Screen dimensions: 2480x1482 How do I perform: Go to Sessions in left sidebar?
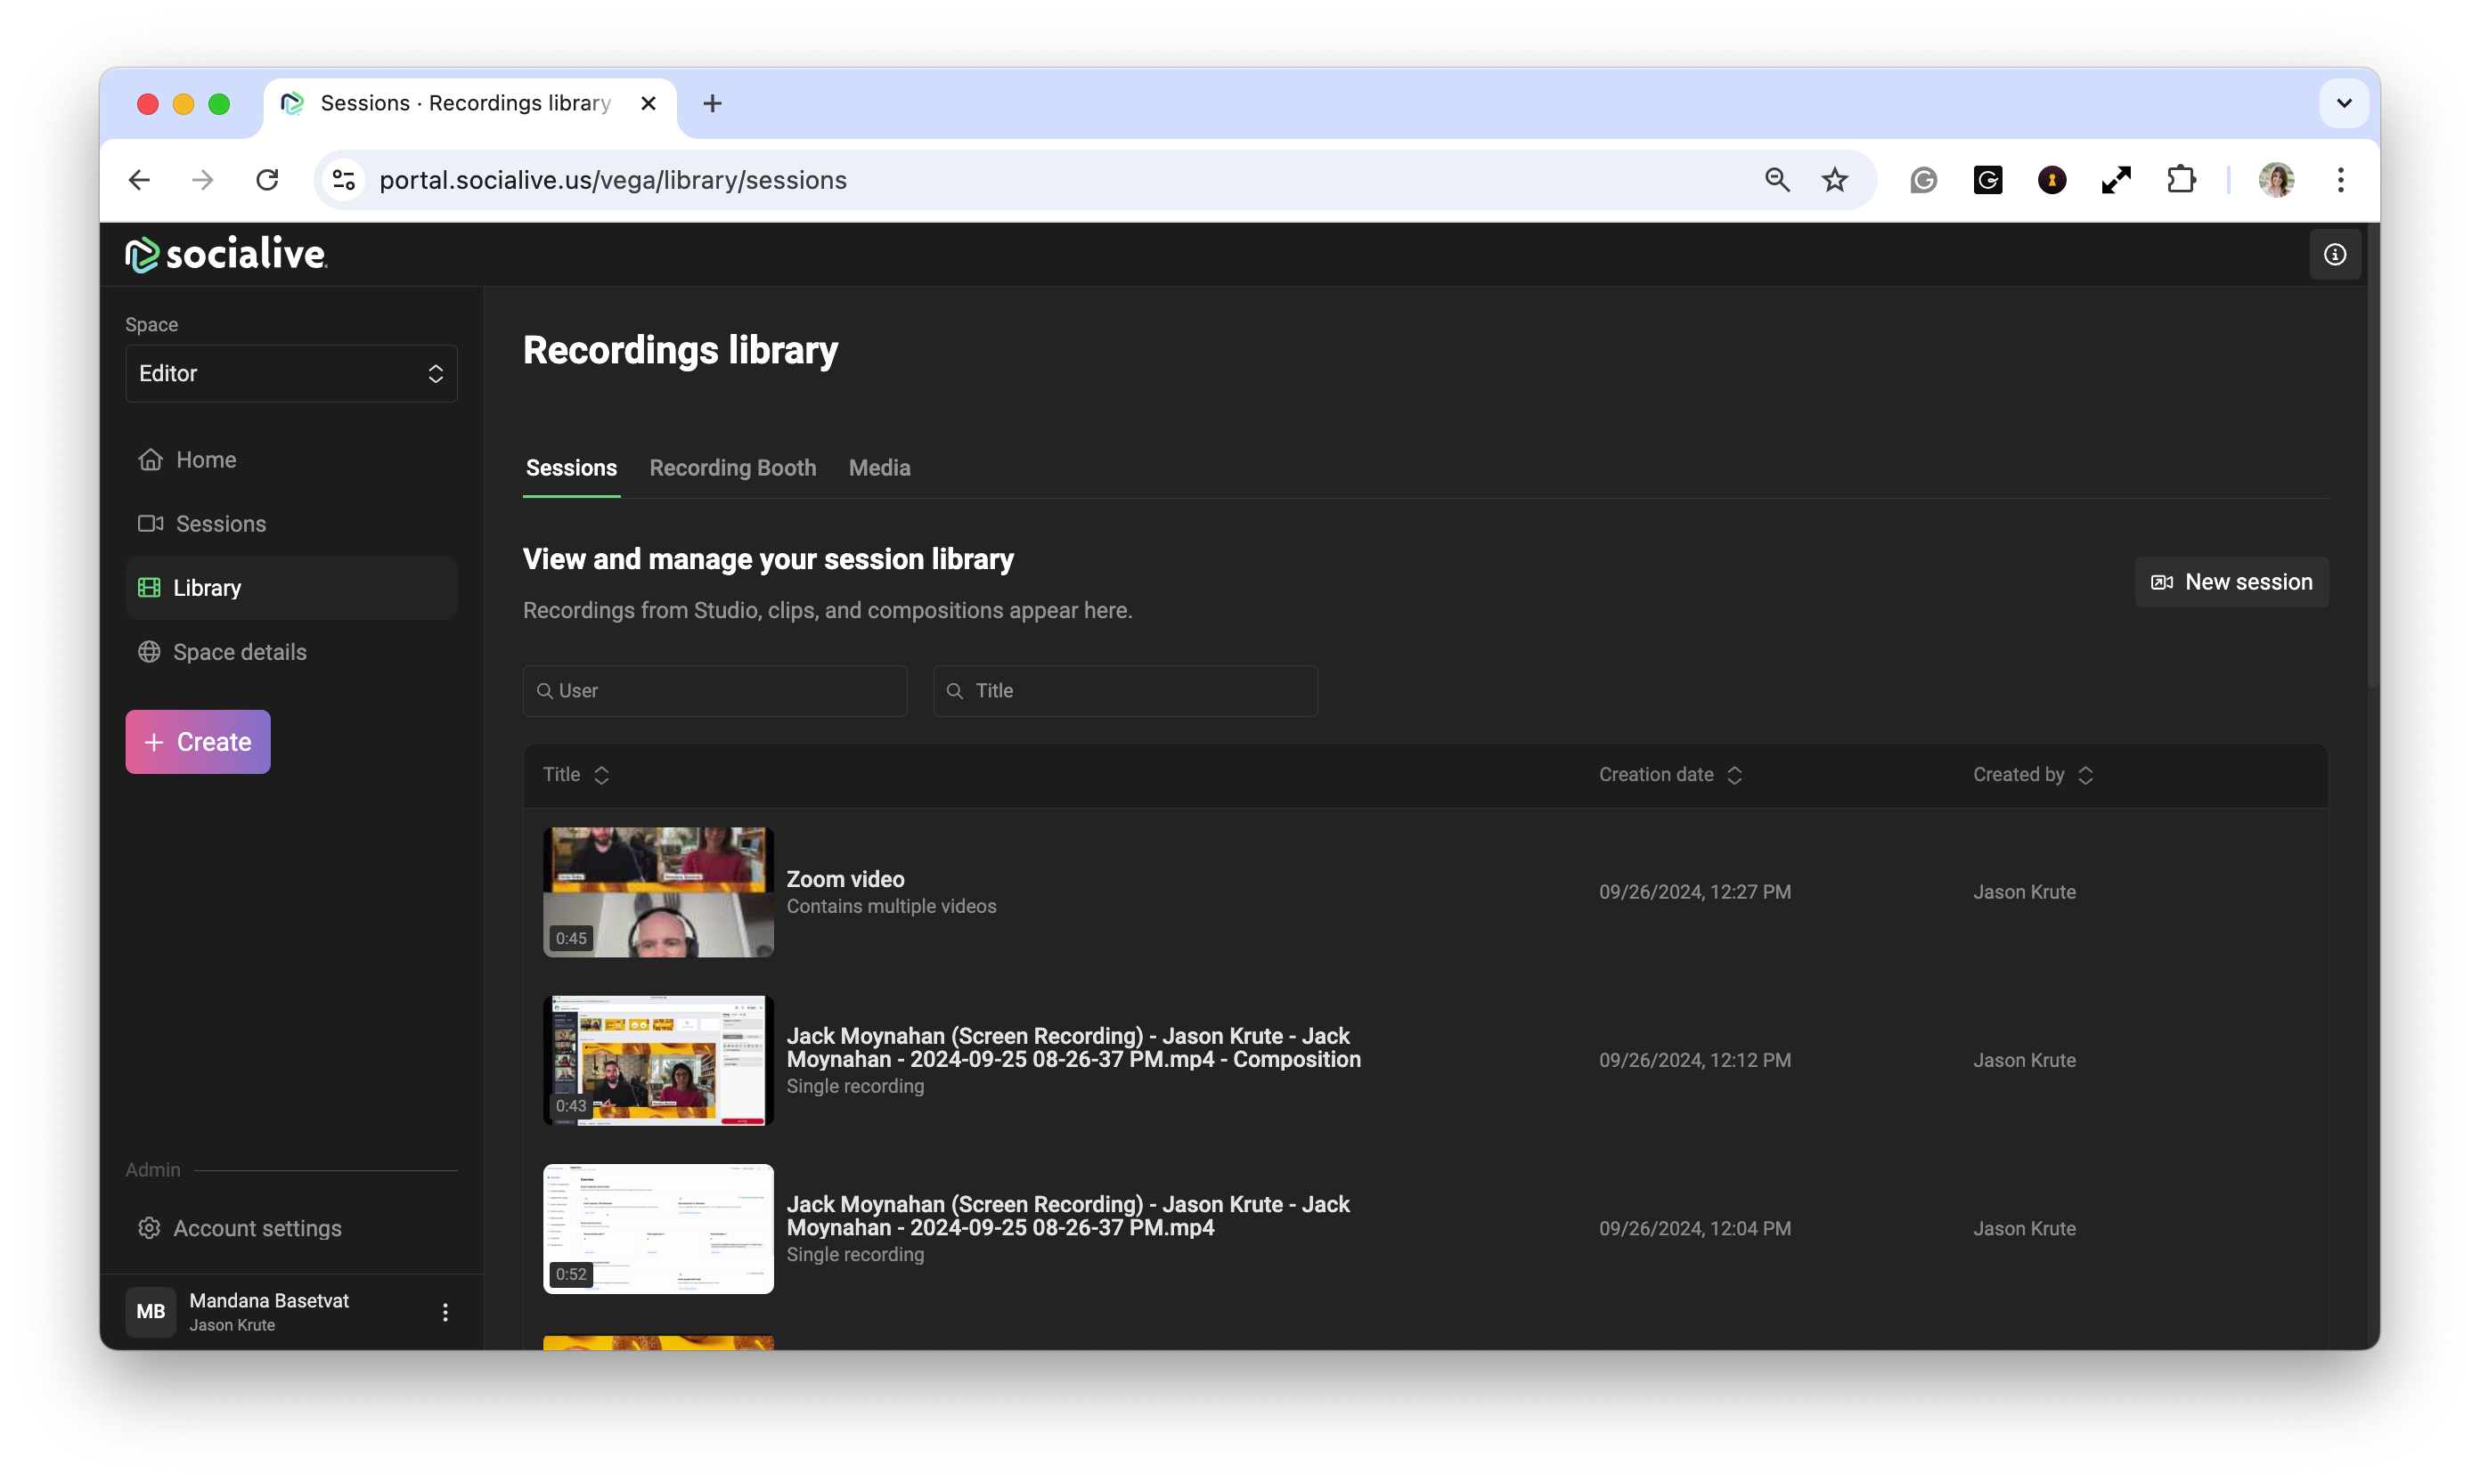click(220, 524)
